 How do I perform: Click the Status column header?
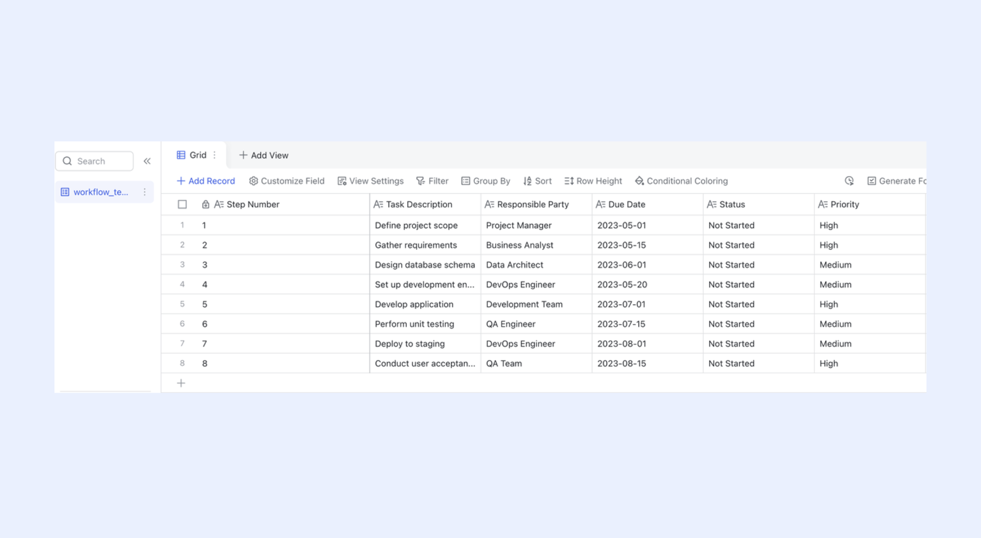click(x=759, y=205)
